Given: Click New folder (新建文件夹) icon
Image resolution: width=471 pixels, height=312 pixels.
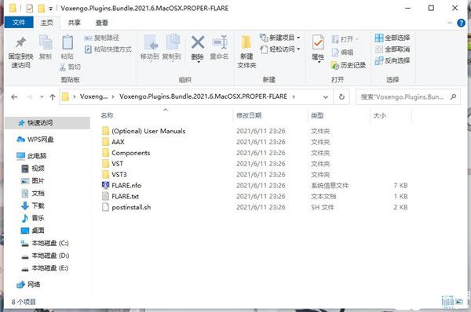Looking at the screenshot, I should (246, 42).
